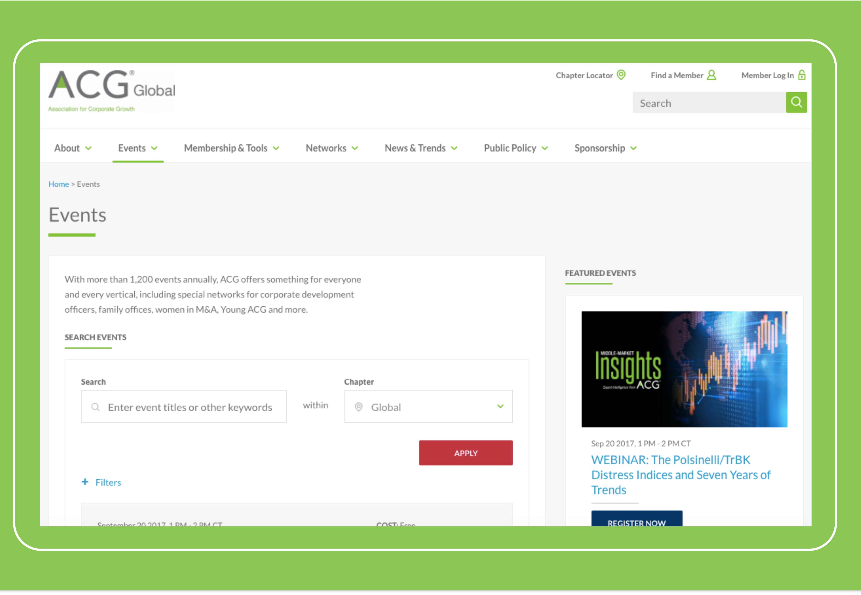Click the 'Sep 20 2017, 1 PM - 2 PM CT' date

coord(641,444)
